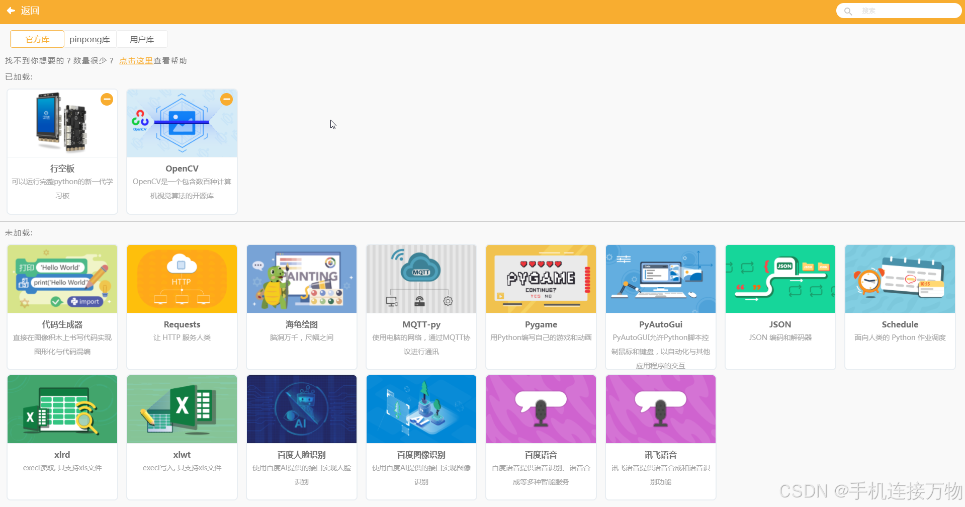This screenshot has width=965, height=507.
Task: Select the MQTT-py communication library
Action: [x=421, y=307]
